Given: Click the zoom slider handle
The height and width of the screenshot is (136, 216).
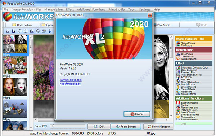Looking at the screenshot, I should 53,126.
